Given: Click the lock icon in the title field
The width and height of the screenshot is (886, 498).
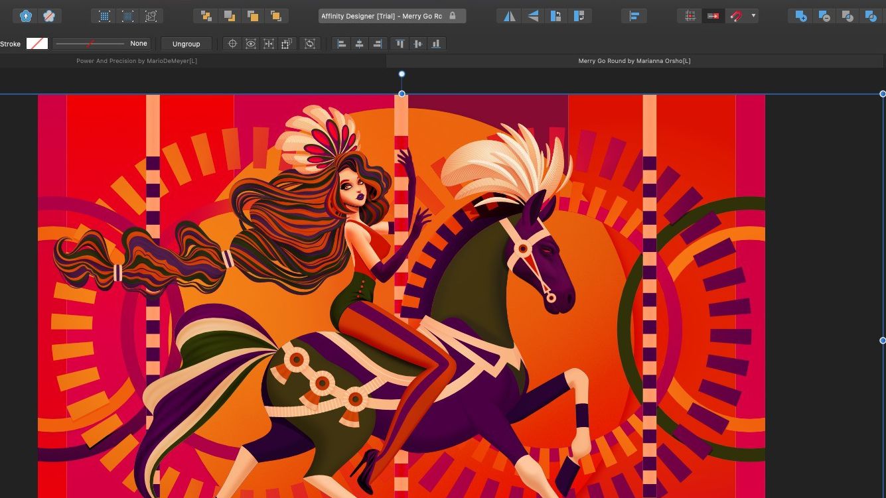Looking at the screenshot, I should point(453,16).
